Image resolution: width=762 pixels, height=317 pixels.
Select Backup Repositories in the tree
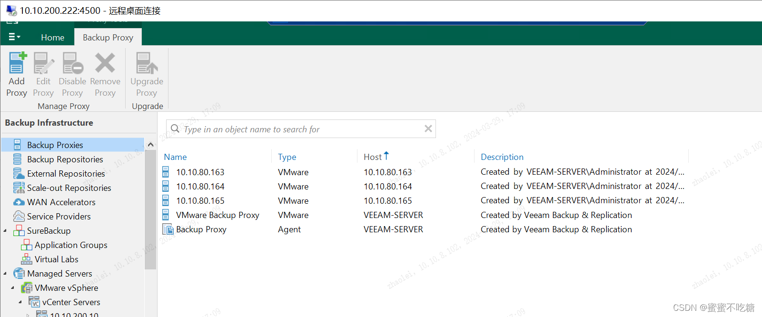click(x=65, y=159)
